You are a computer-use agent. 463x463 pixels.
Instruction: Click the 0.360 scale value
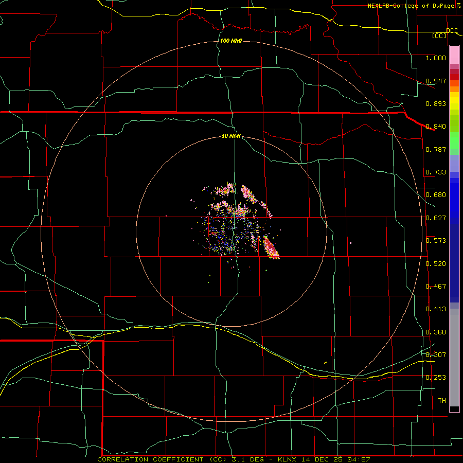click(436, 332)
